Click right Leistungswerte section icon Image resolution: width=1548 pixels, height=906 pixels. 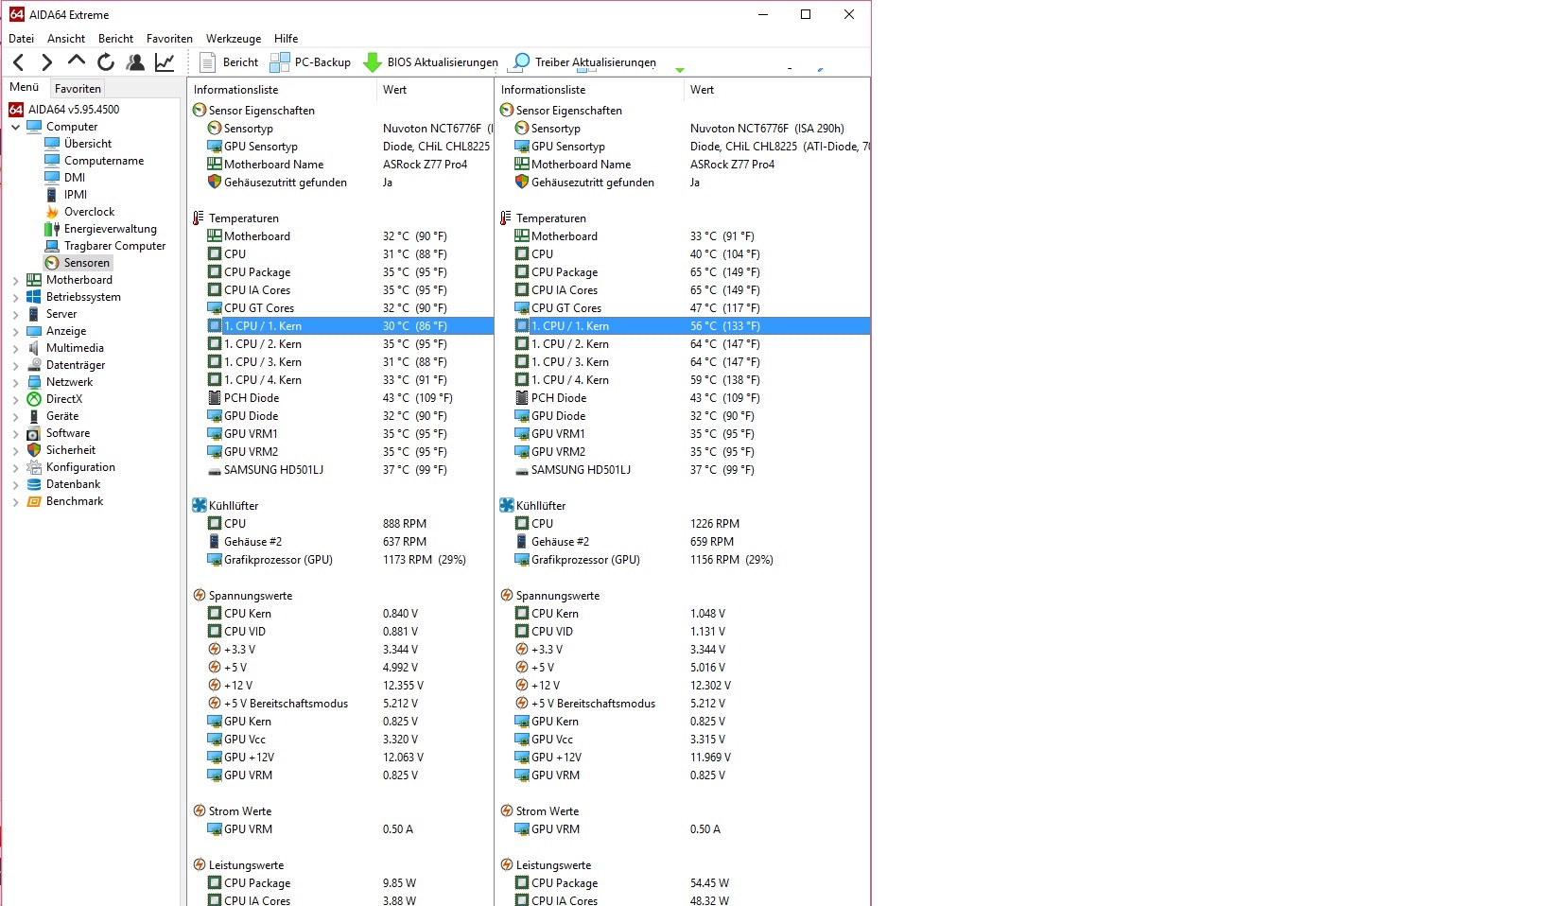[x=507, y=865]
